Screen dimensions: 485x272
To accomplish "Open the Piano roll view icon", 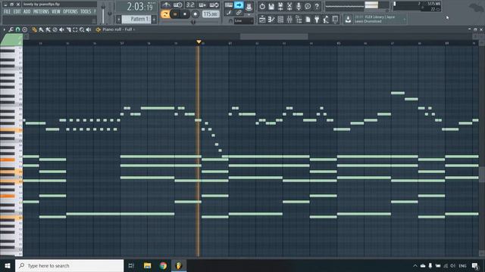I will click(271, 20).
